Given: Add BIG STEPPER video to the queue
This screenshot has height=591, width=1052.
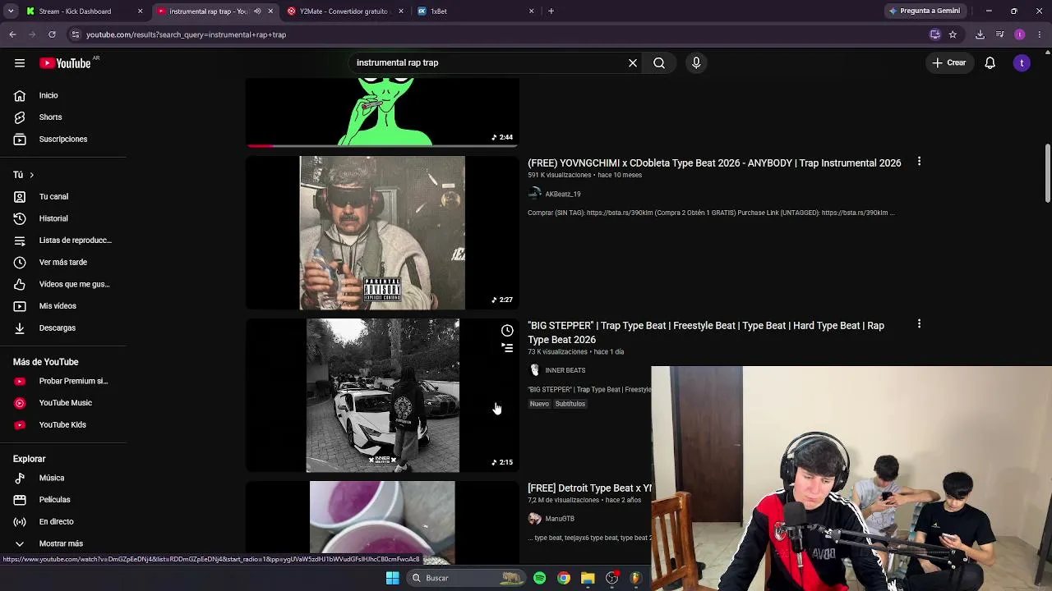Looking at the screenshot, I should coord(507,348).
